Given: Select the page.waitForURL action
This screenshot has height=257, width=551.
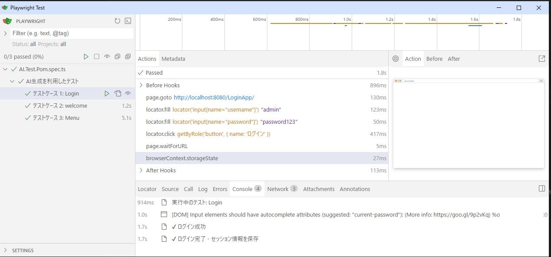Looking at the screenshot, I should click(262, 146).
